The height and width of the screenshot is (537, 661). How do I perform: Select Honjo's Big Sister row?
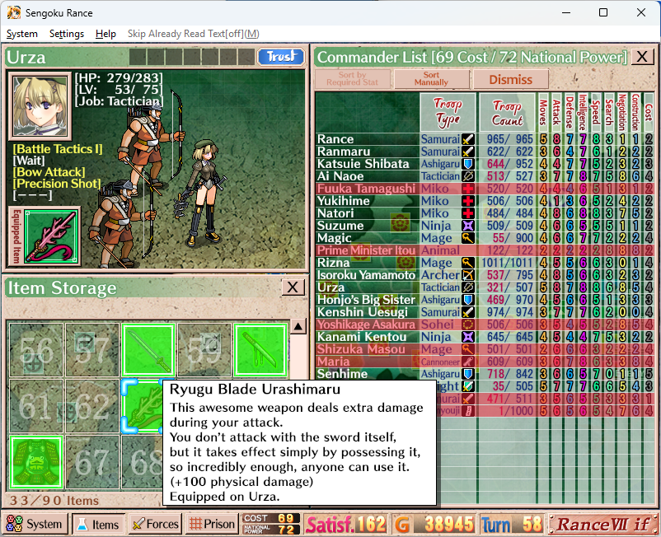click(485, 300)
